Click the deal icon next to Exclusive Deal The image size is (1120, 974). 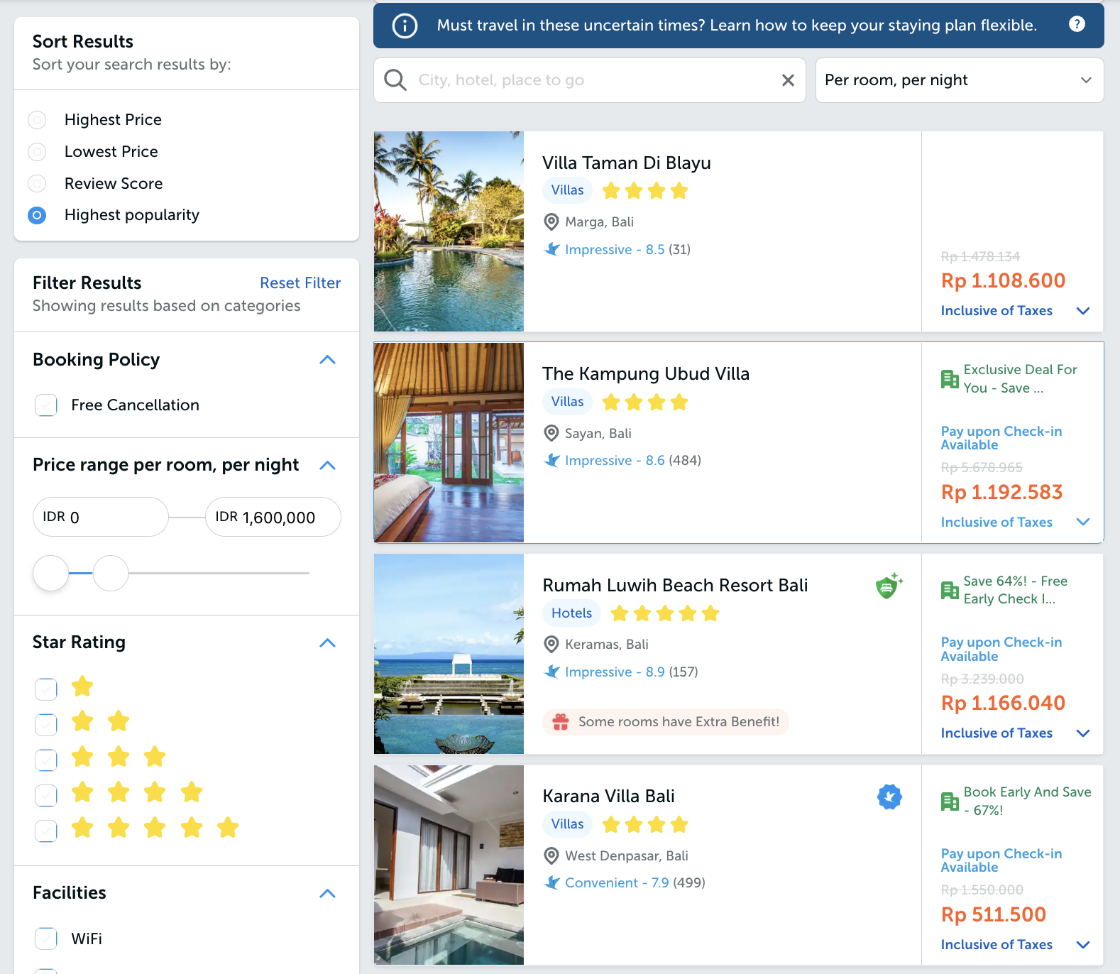click(x=949, y=379)
